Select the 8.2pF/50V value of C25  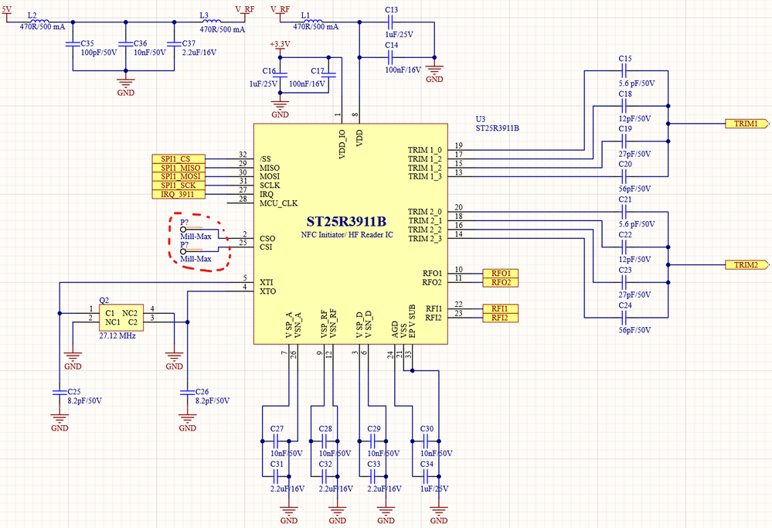85,400
